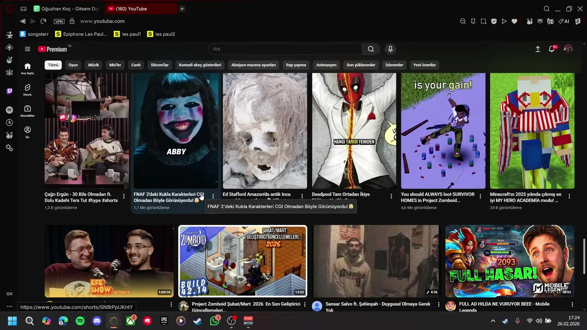587x330 pixels.
Task: Open Abonelikler in the YouTube sidebar
Action: [28, 111]
